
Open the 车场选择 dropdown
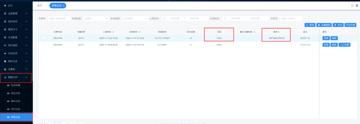[x=135, y=18]
